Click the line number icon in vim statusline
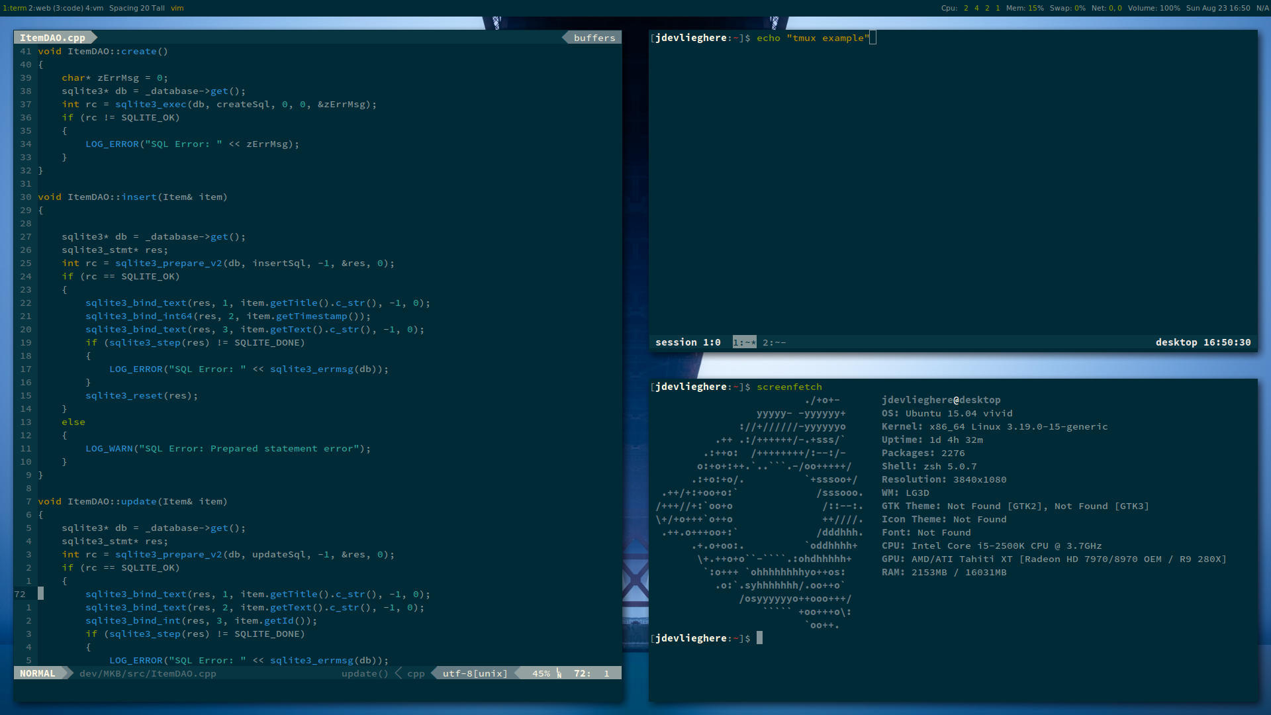1271x715 pixels. click(559, 673)
